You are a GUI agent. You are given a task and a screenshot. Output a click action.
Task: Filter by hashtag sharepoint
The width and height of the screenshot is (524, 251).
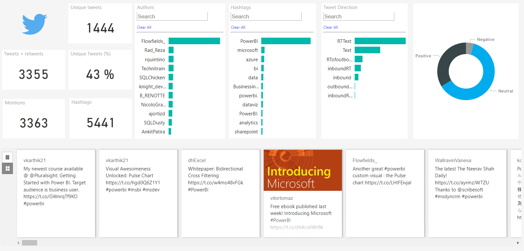(x=246, y=132)
